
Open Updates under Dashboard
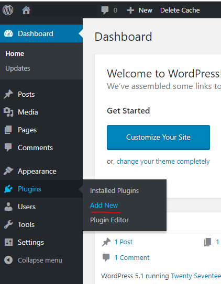coord(18,69)
